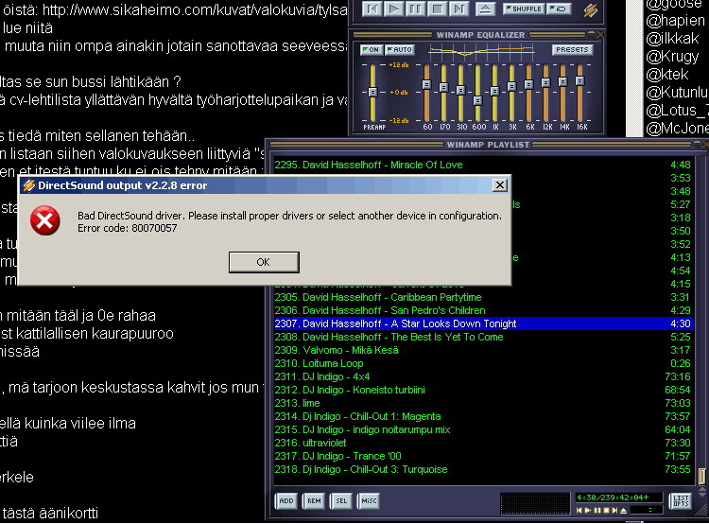Click the playlist mini eject button
The image size is (709, 524).
tap(624, 511)
